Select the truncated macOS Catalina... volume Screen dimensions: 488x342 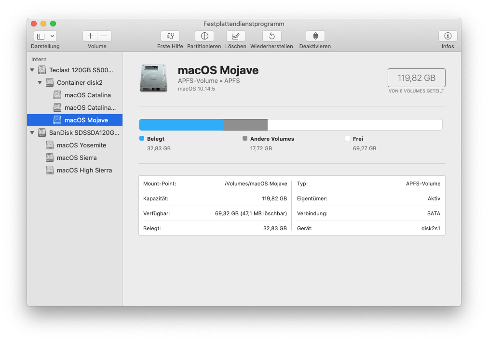(75, 107)
